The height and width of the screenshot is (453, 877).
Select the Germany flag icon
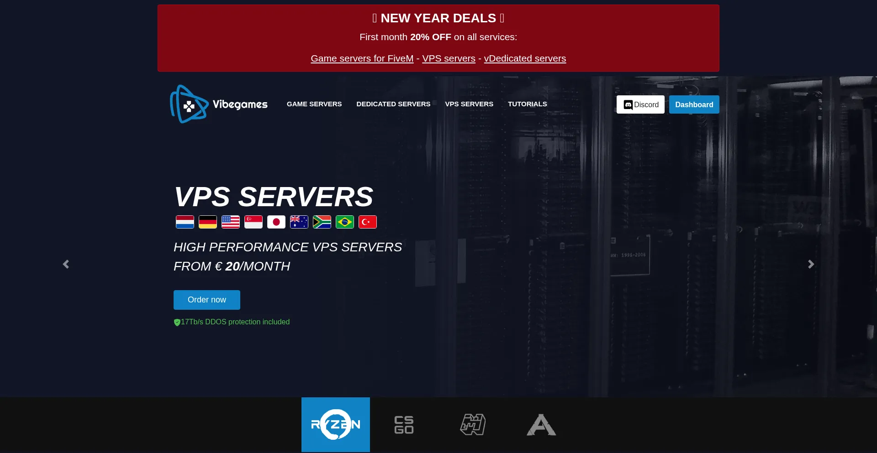(207, 222)
